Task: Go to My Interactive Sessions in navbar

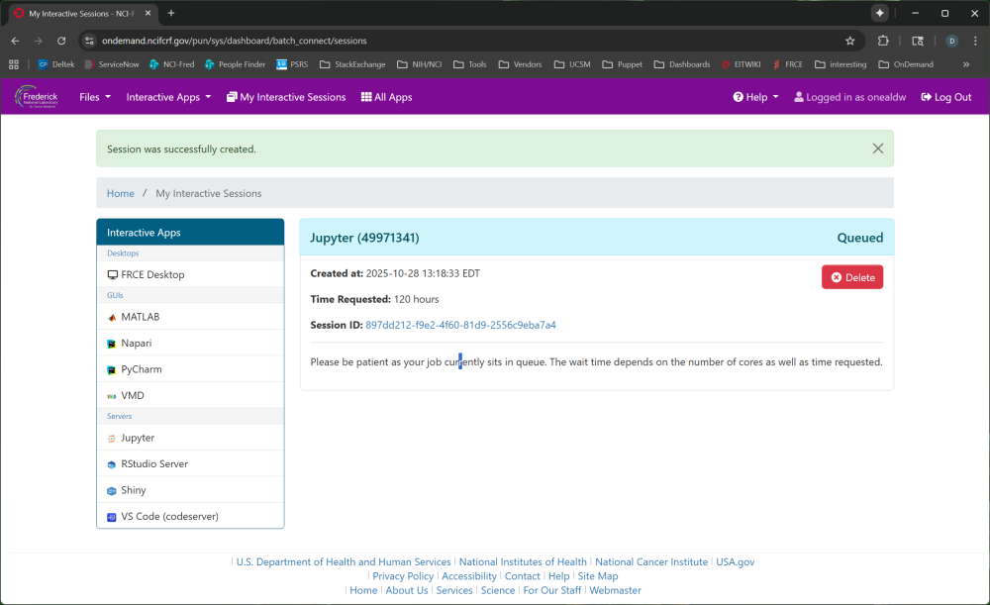Action: tap(286, 97)
